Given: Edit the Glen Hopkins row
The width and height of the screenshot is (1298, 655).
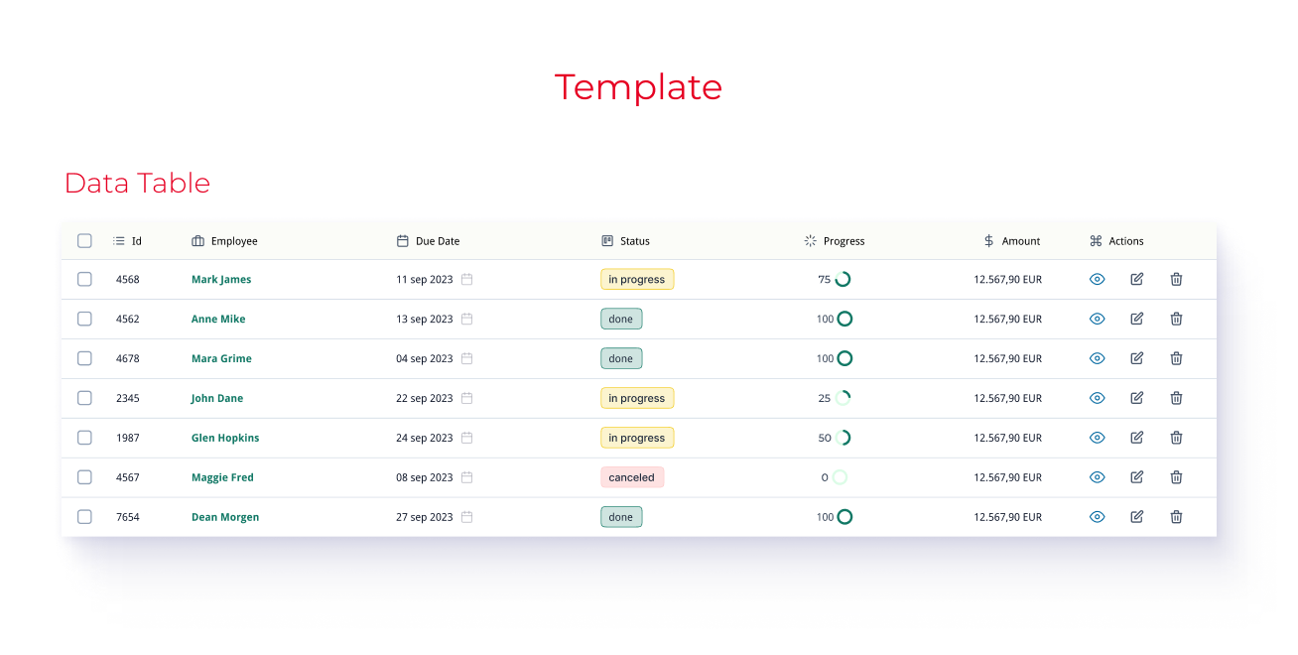Looking at the screenshot, I should [x=1137, y=438].
